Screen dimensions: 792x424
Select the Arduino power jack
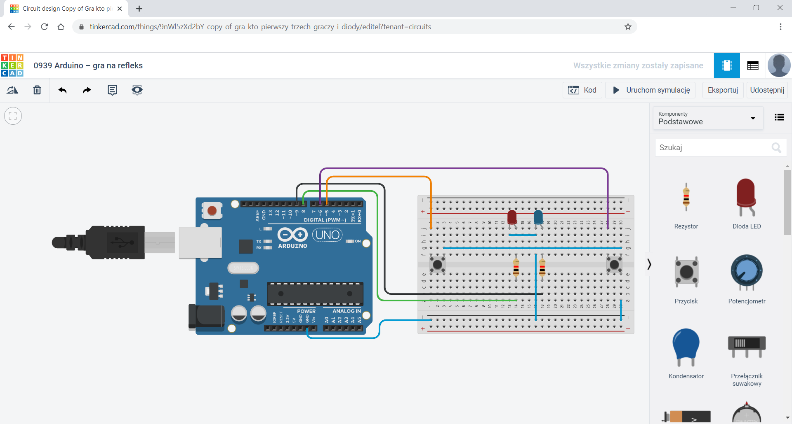pos(206,317)
